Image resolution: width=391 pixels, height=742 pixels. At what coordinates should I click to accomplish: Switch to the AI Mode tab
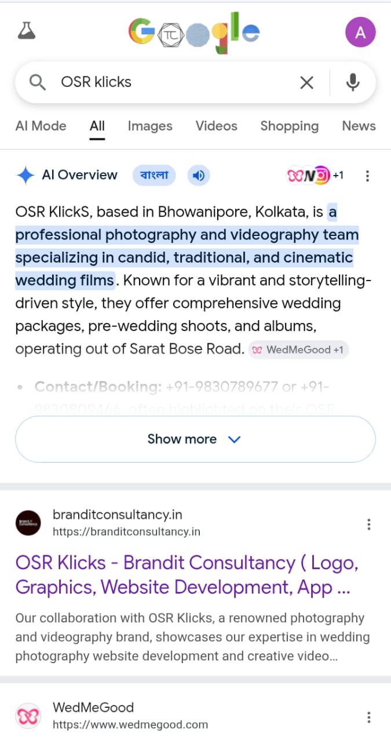[41, 126]
